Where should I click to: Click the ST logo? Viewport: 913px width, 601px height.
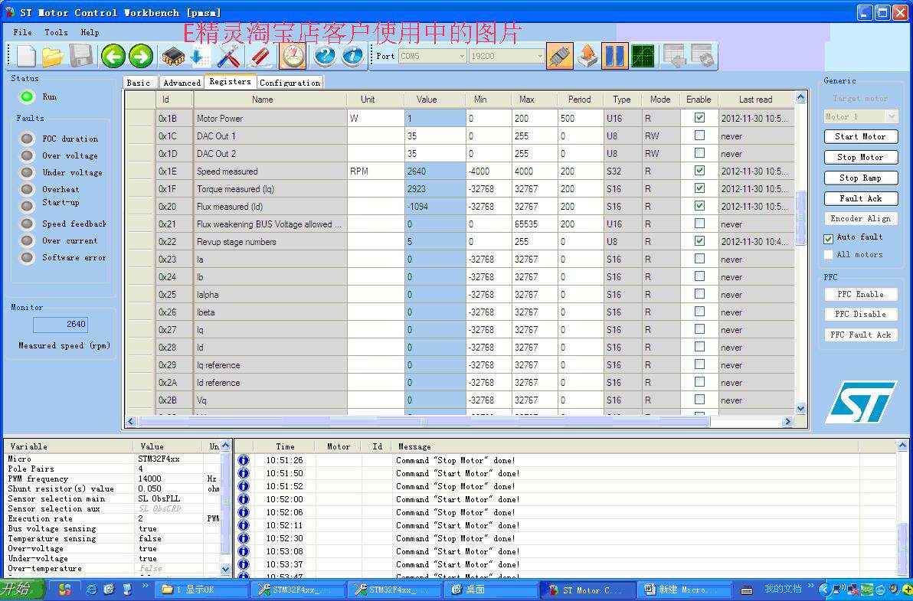pos(861,401)
